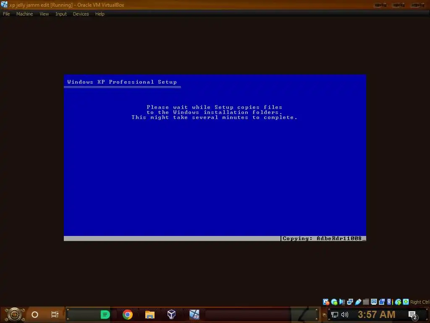Image resolution: width=430 pixels, height=323 pixels.
Task: Click the VirtualBox window title text
Action: point(67,5)
